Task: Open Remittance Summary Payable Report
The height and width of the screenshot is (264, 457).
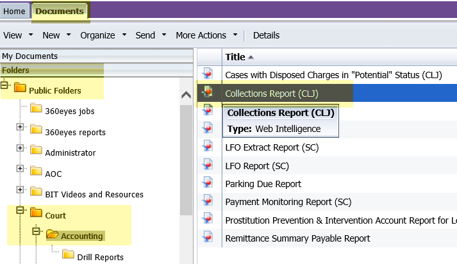Action: (x=297, y=238)
